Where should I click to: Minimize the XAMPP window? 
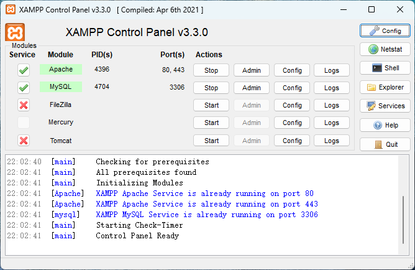coord(344,10)
